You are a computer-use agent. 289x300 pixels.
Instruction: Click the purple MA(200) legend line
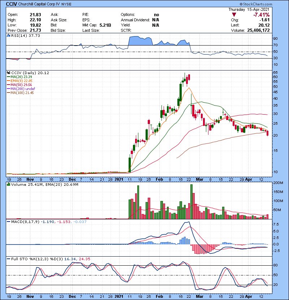coord(8,89)
